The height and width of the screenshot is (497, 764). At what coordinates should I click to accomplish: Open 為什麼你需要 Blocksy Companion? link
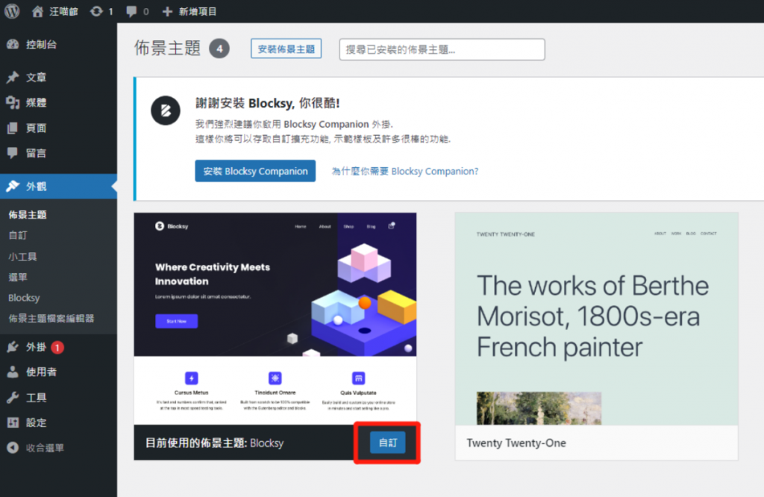[405, 171]
